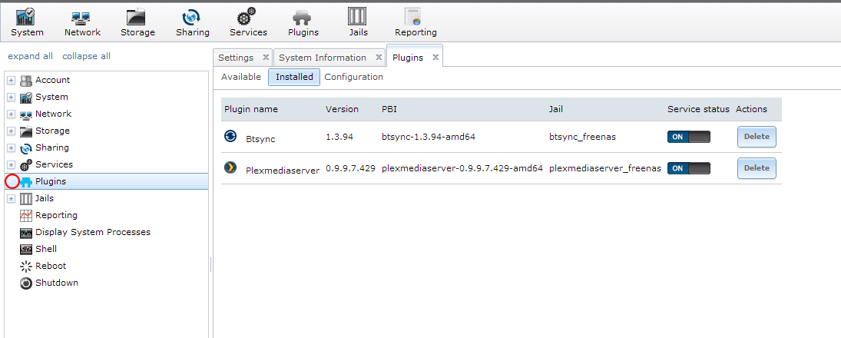Select Shell in the sidebar tree
This screenshot has height=338, width=841.
click(x=46, y=249)
